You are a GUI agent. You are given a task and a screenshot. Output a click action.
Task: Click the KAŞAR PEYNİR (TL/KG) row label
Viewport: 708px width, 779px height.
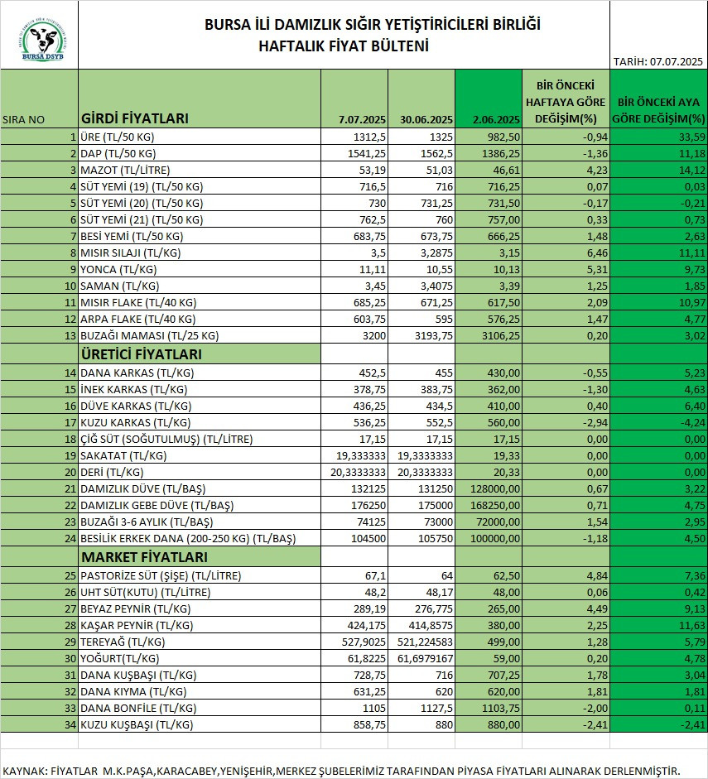coord(138,626)
